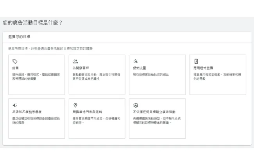The width and height of the screenshot is (254, 168).
Task: Choose the 待開發客戶 goal title
Action: 80,68
